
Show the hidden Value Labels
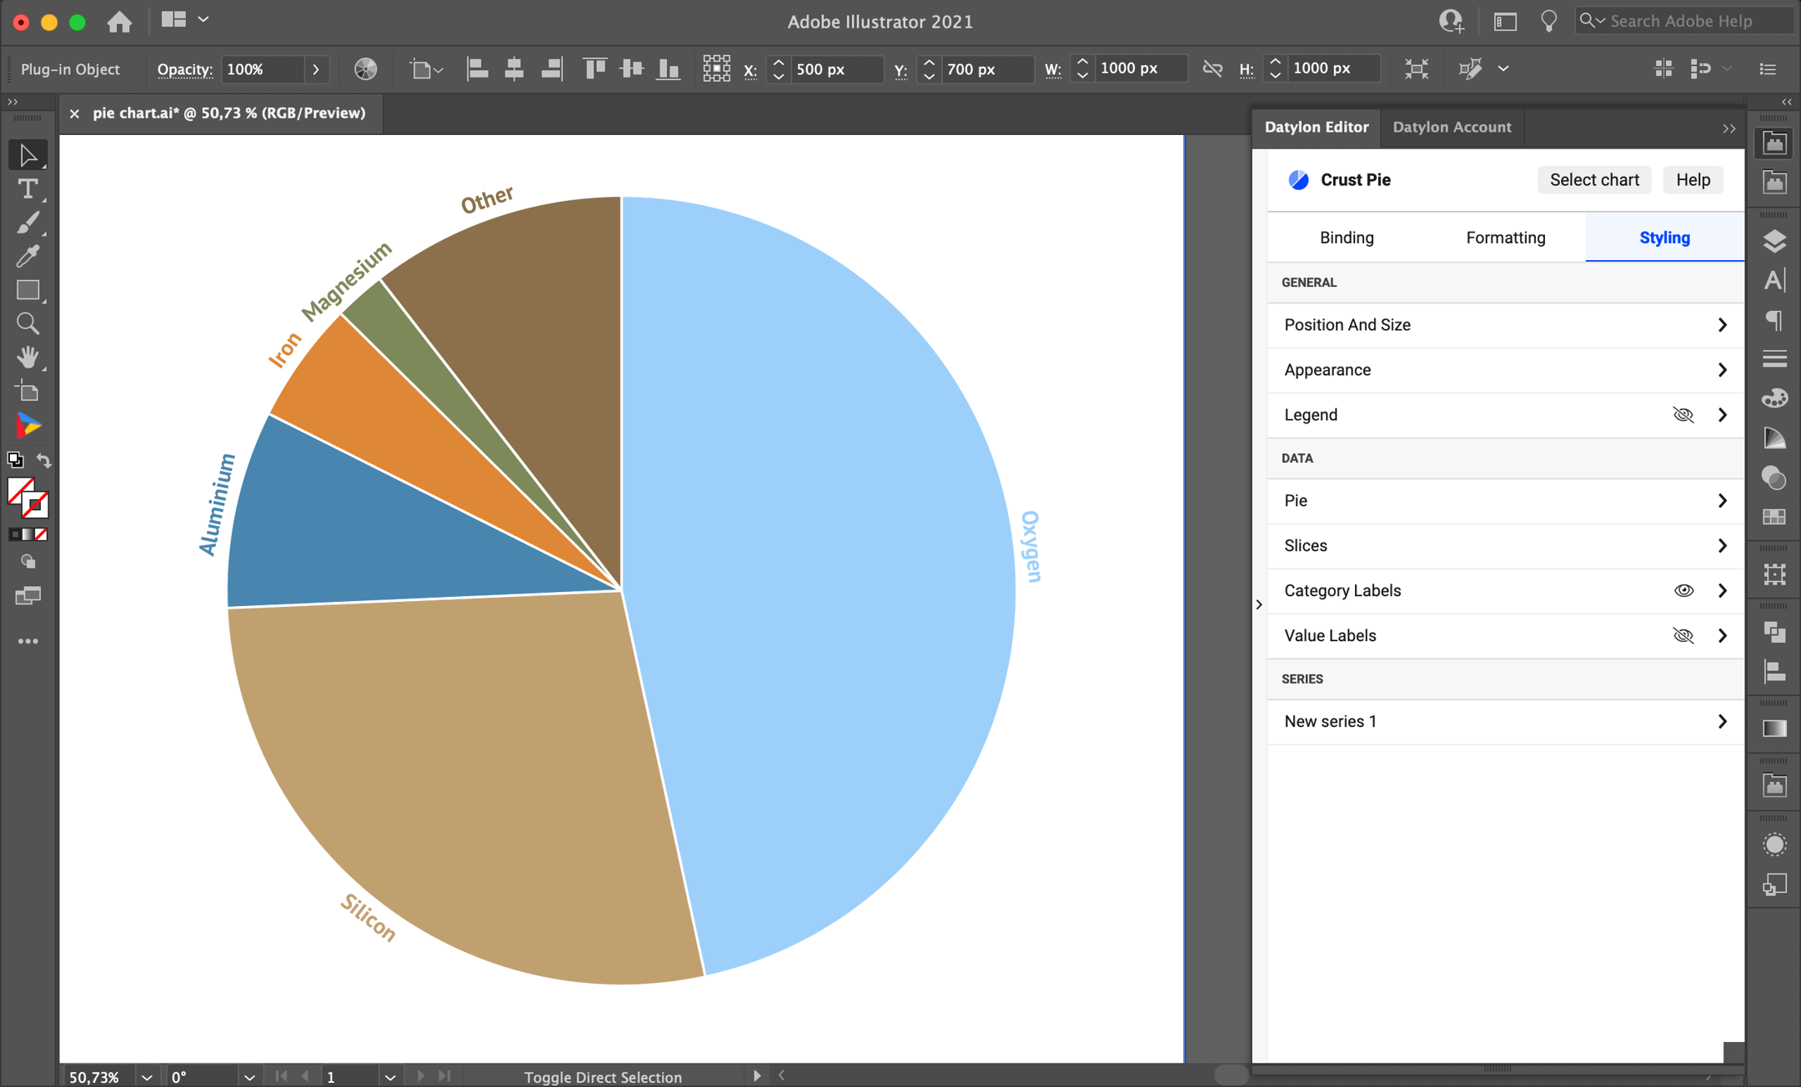(x=1683, y=635)
